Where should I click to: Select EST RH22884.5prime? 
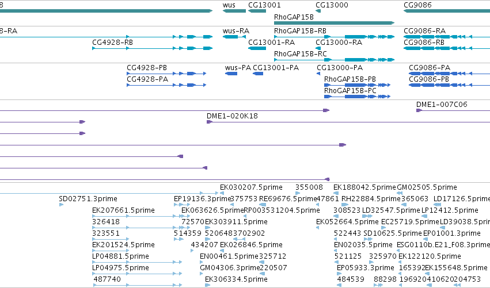(371, 199)
